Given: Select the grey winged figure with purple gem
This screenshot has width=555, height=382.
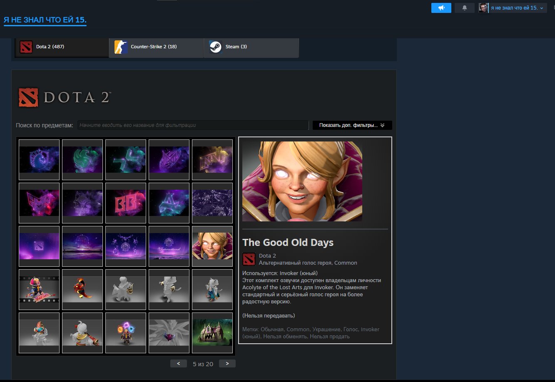Looking at the screenshot, I should pos(169,333).
